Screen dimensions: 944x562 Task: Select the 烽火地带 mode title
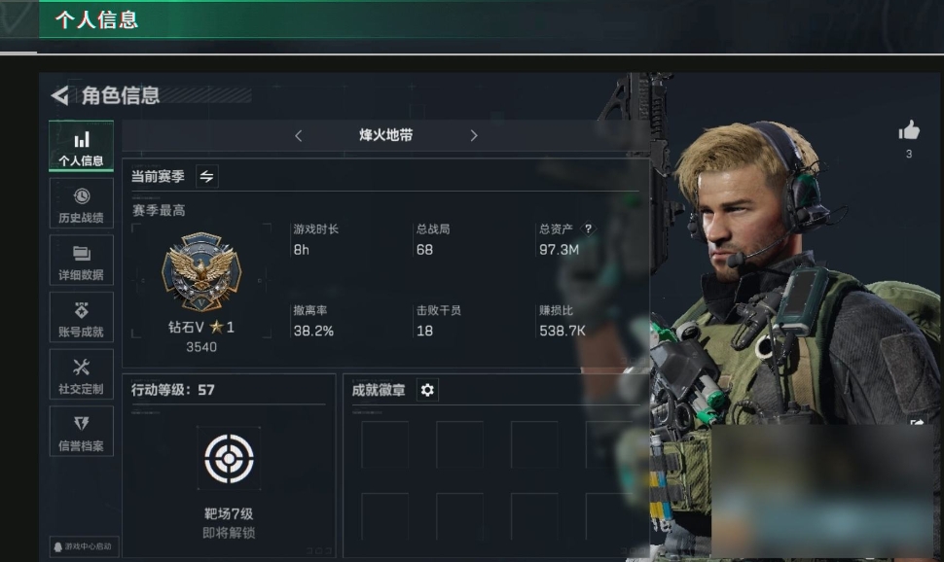pos(386,135)
